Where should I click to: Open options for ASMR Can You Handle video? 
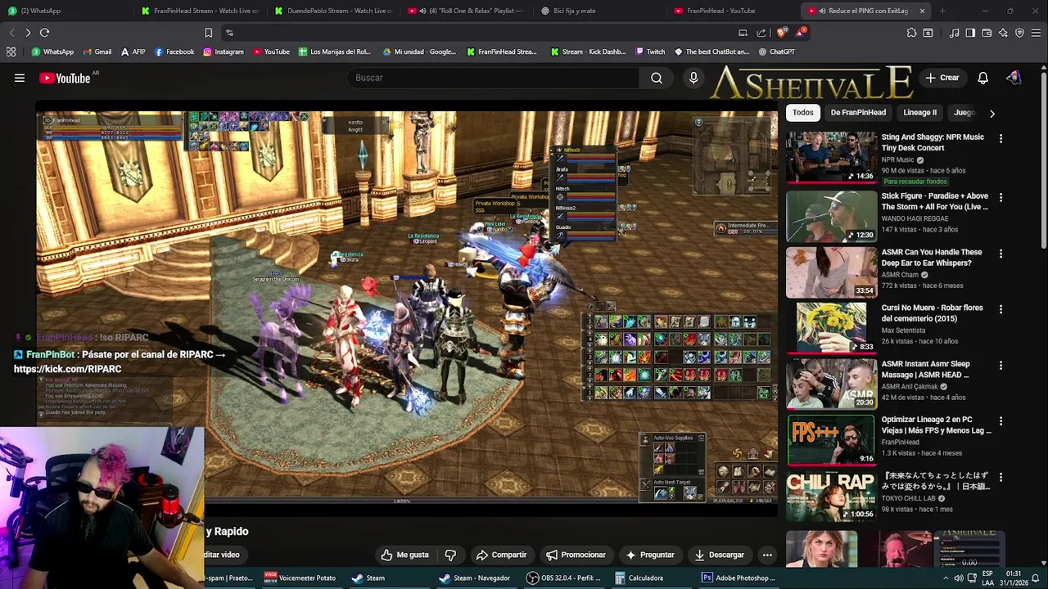coord(1001,254)
